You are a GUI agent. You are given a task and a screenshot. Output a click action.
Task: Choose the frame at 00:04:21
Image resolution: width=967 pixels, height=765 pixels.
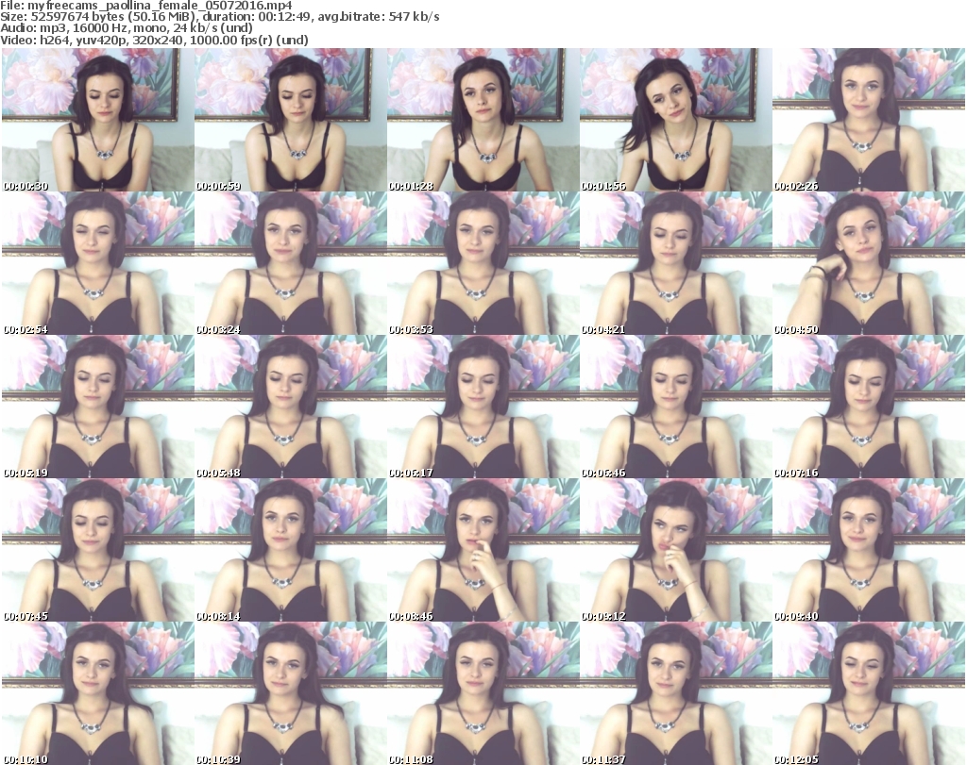tap(676, 263)
